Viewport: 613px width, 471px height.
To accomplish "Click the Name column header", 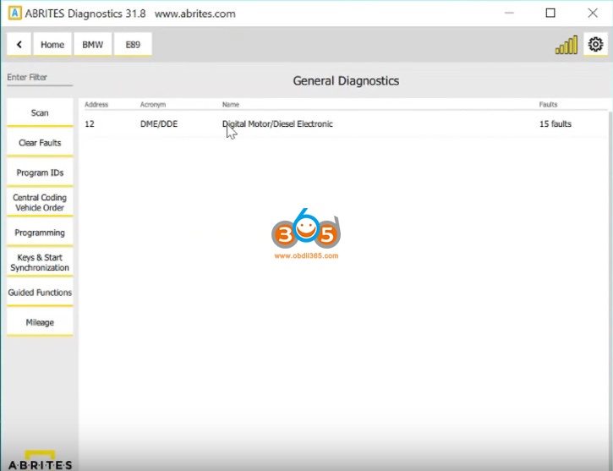I will click(x=231, y=104).
